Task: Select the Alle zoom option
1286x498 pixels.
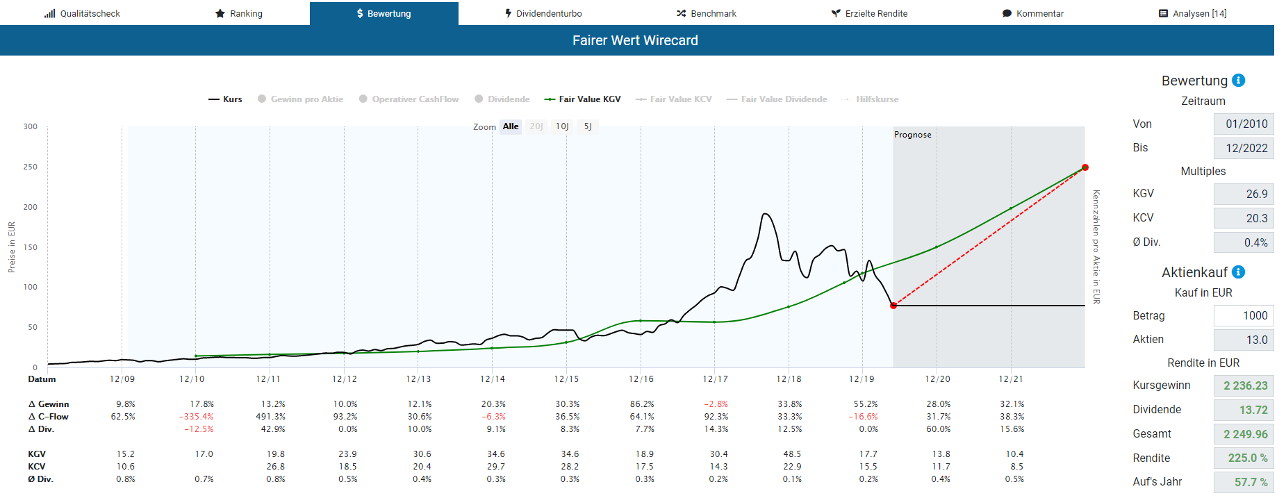Action: [511, 126]
